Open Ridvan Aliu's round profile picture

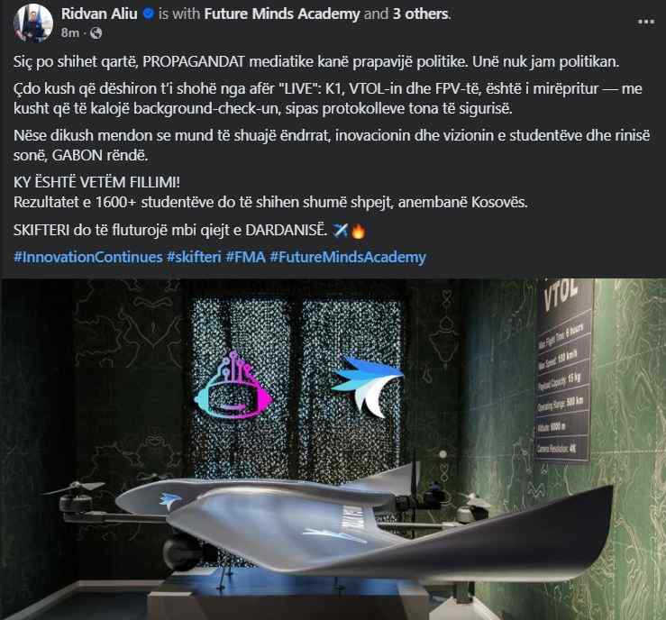coord(33,23)
